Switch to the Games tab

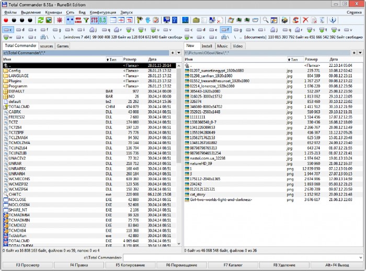tap(63, 46)
